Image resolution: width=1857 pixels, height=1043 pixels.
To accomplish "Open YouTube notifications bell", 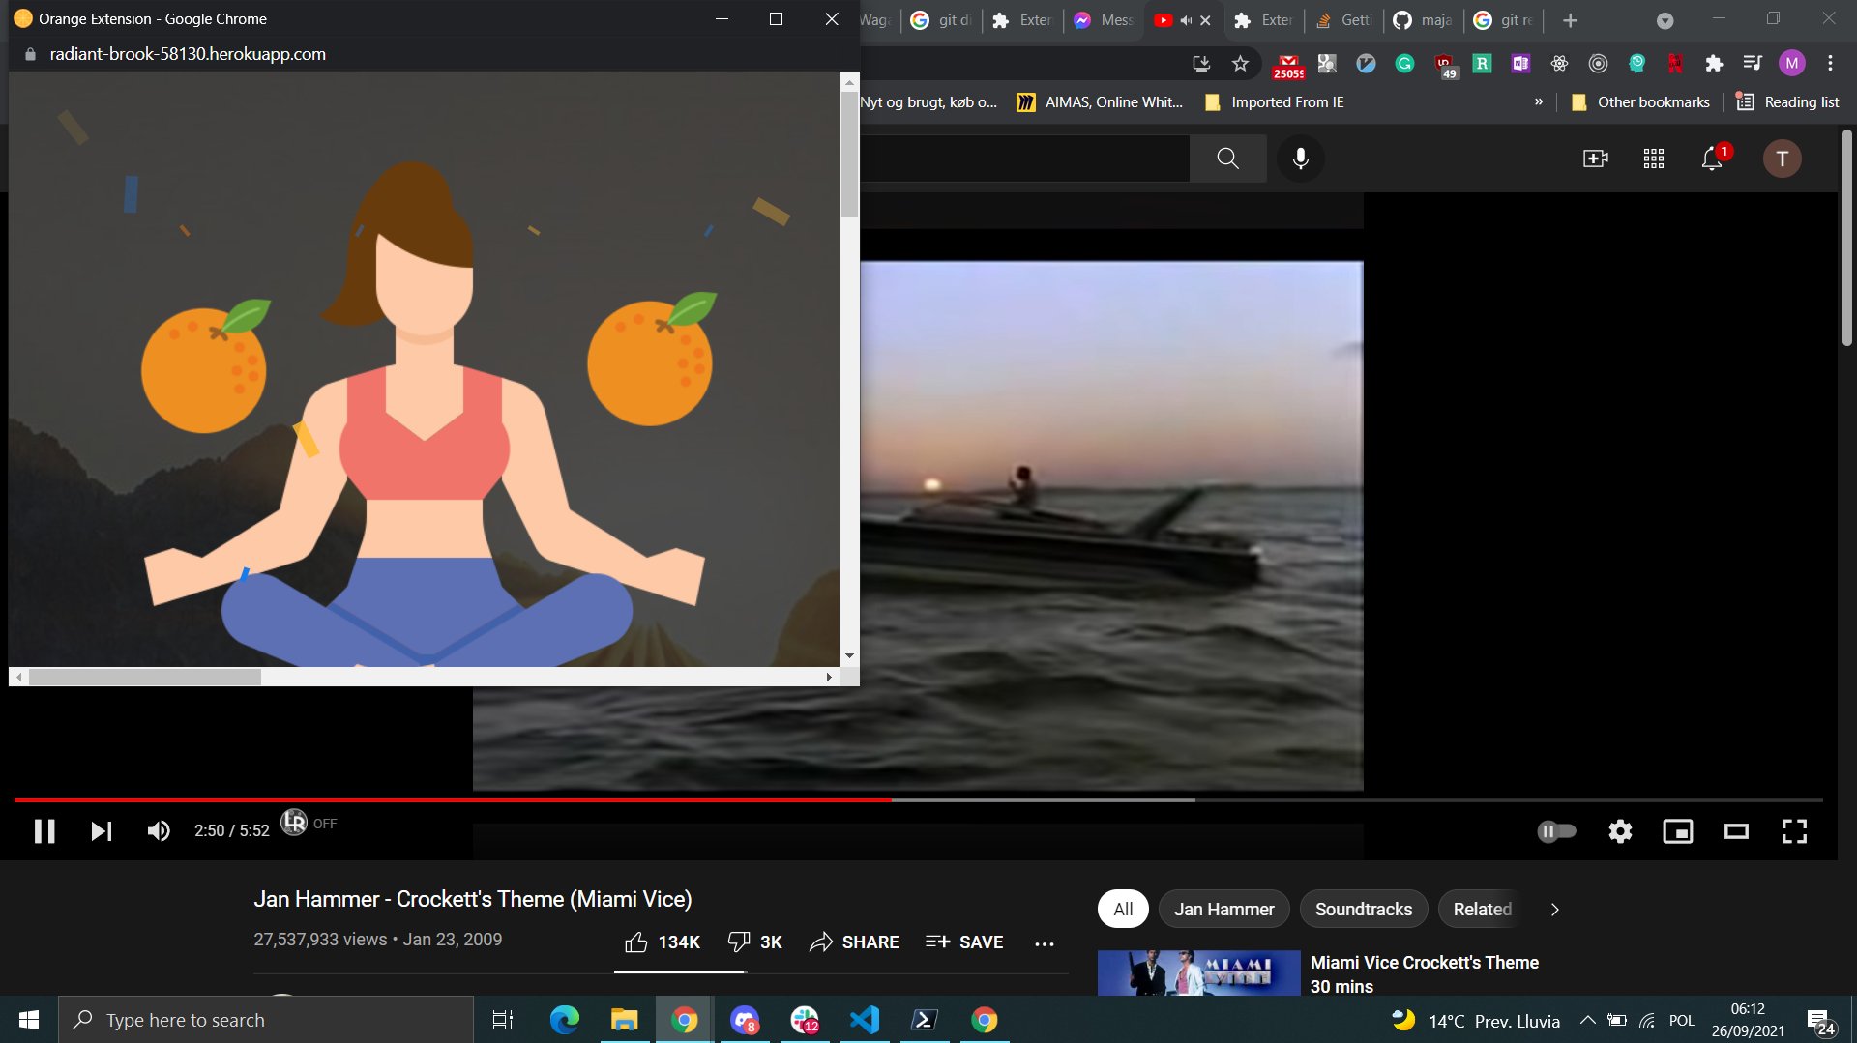I will point(1713,158).
